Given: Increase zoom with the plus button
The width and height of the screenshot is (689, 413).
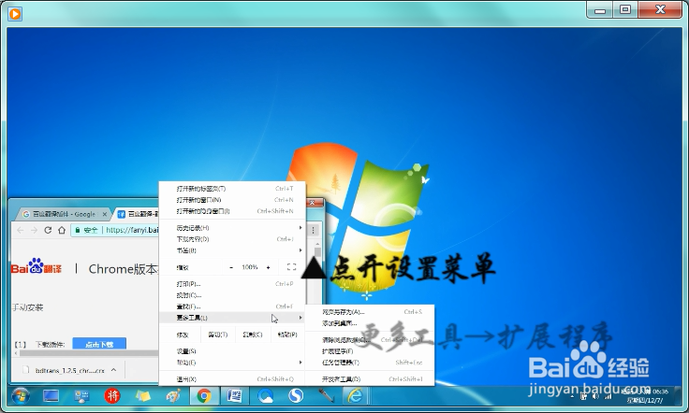Looking at the screenshot, I should pos(268,267).
